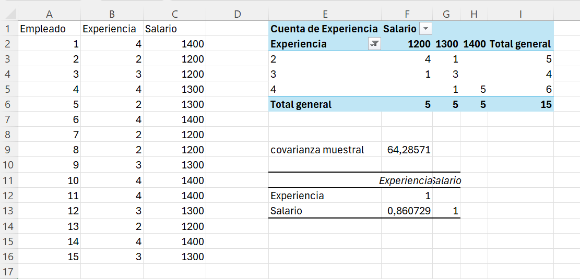580x279 pixels.
Task: Select the row 17 header
Action: pos(8,272)
